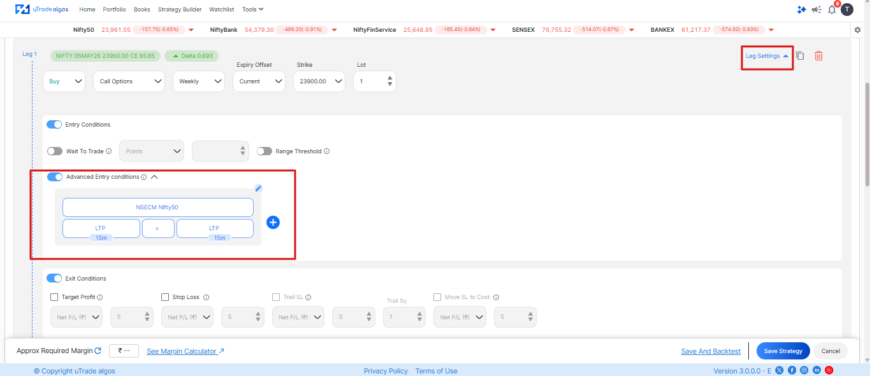Open the AI sparkle assistant icon
The width and height of the screenshot is (870, 376).
802,10
